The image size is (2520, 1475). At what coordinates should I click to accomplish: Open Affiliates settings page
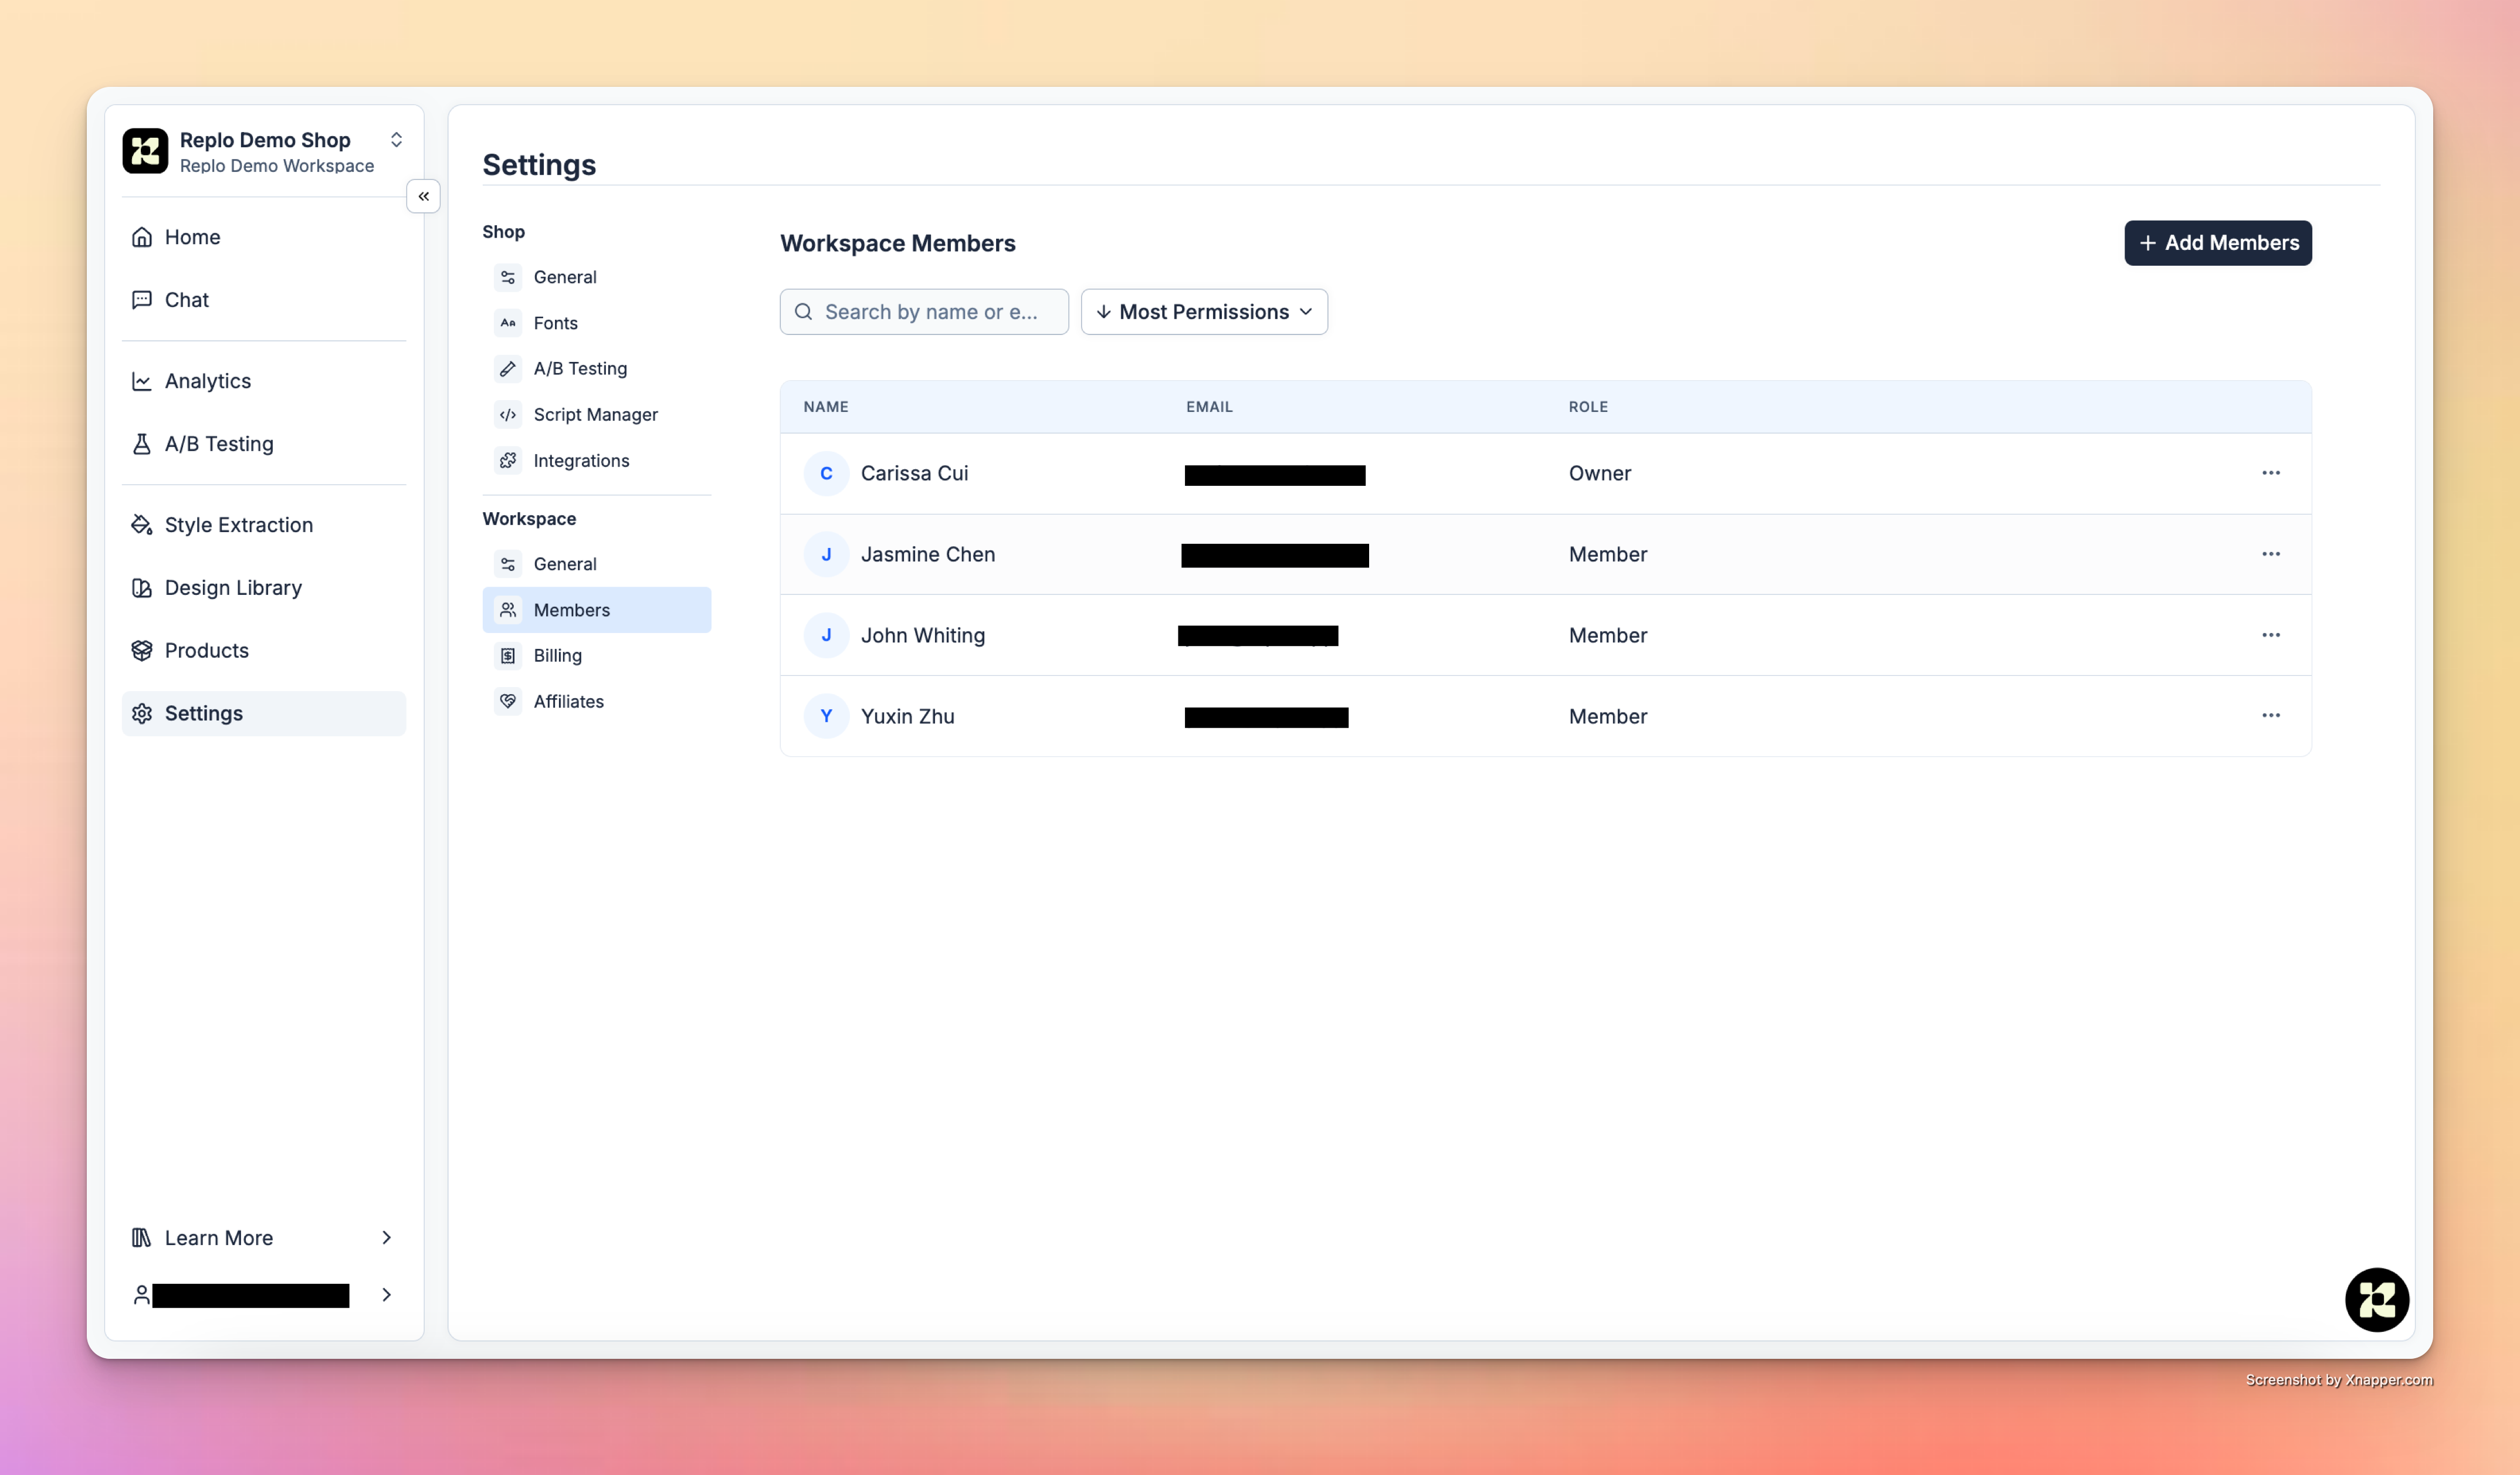coord(568,701)
